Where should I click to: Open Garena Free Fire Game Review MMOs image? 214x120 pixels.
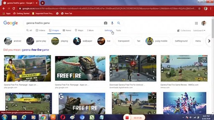(x=184, y=68)
